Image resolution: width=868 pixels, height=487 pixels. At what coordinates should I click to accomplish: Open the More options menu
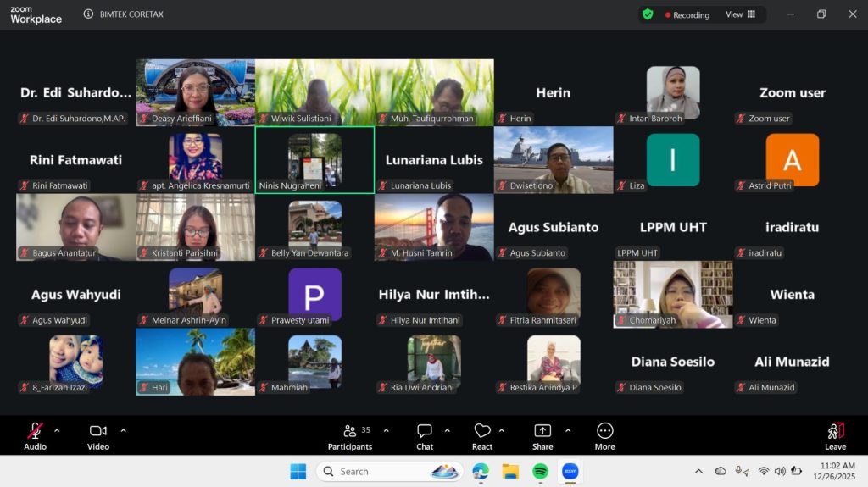pyautogui.click(x=604, y=436)
